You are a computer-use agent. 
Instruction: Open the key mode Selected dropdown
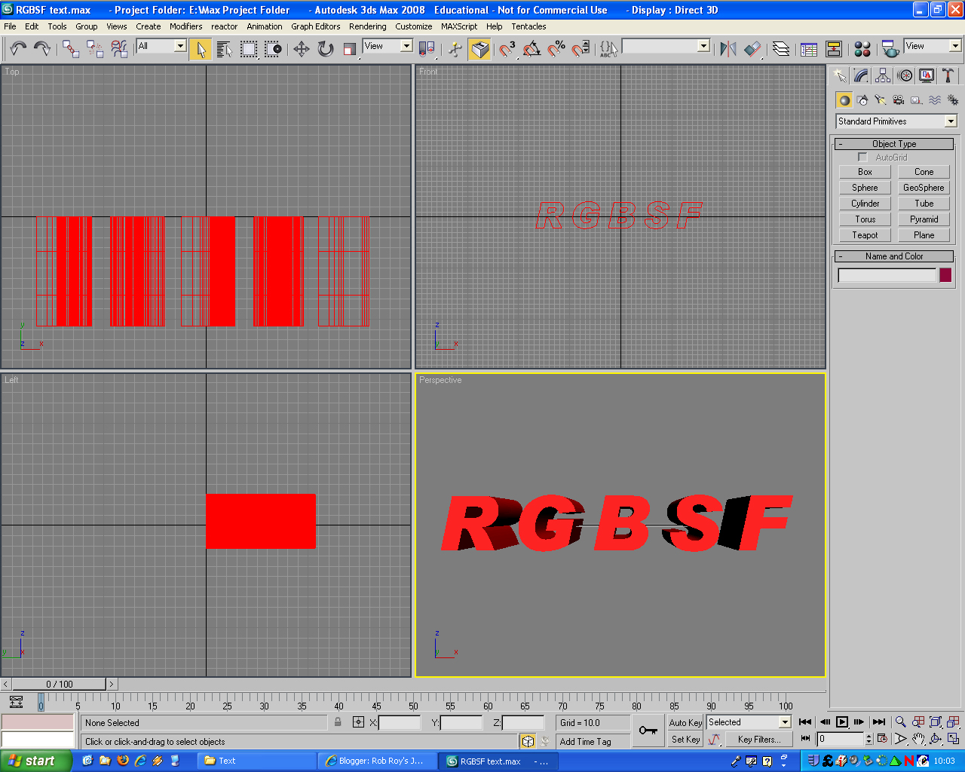(749, 722)
